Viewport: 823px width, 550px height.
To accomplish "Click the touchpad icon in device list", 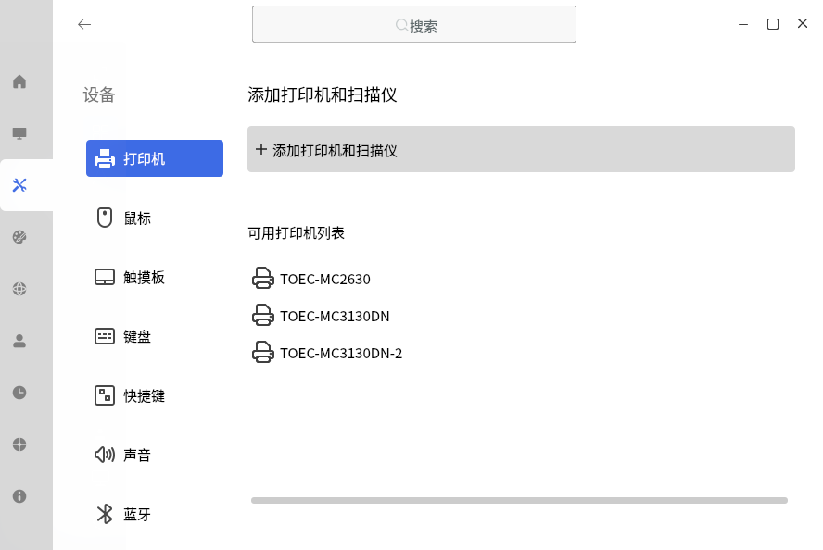I will point(105,277).
